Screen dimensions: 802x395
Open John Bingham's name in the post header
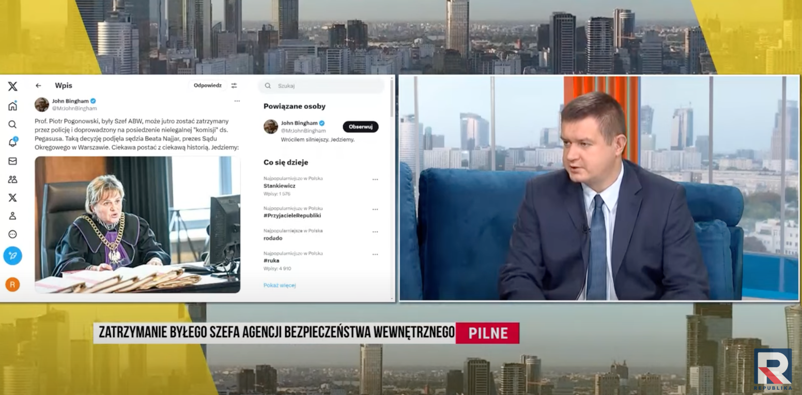point(70,101)
